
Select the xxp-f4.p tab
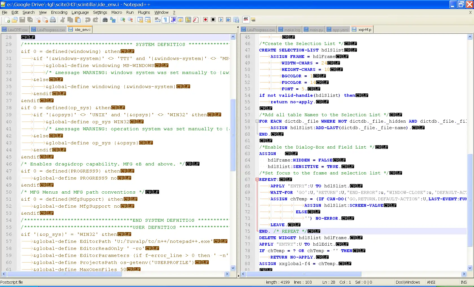pos(362,29)
